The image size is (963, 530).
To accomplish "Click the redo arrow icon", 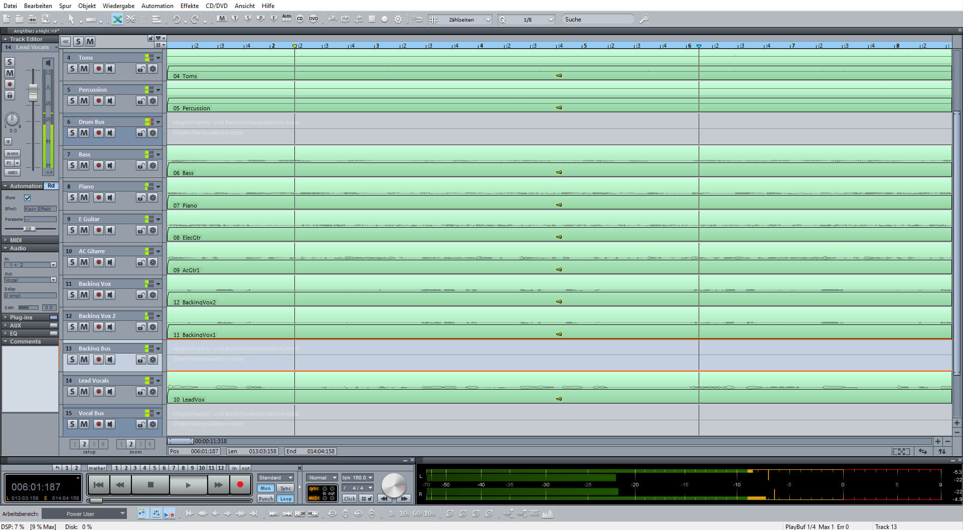I will coord(195,19).
